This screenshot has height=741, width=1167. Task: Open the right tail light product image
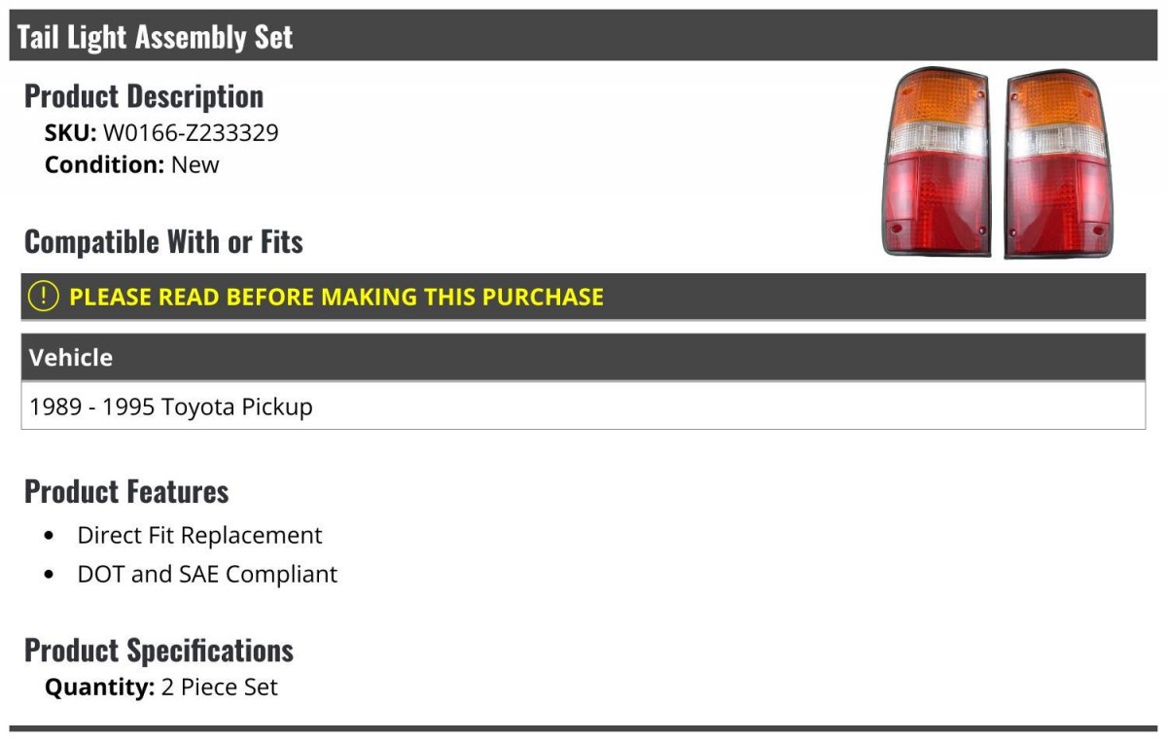(1056, 162)
